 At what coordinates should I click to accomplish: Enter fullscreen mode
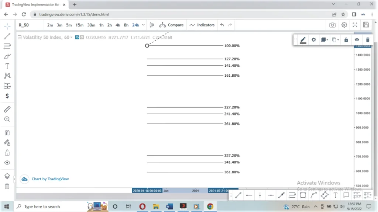(x=355, y=25)
